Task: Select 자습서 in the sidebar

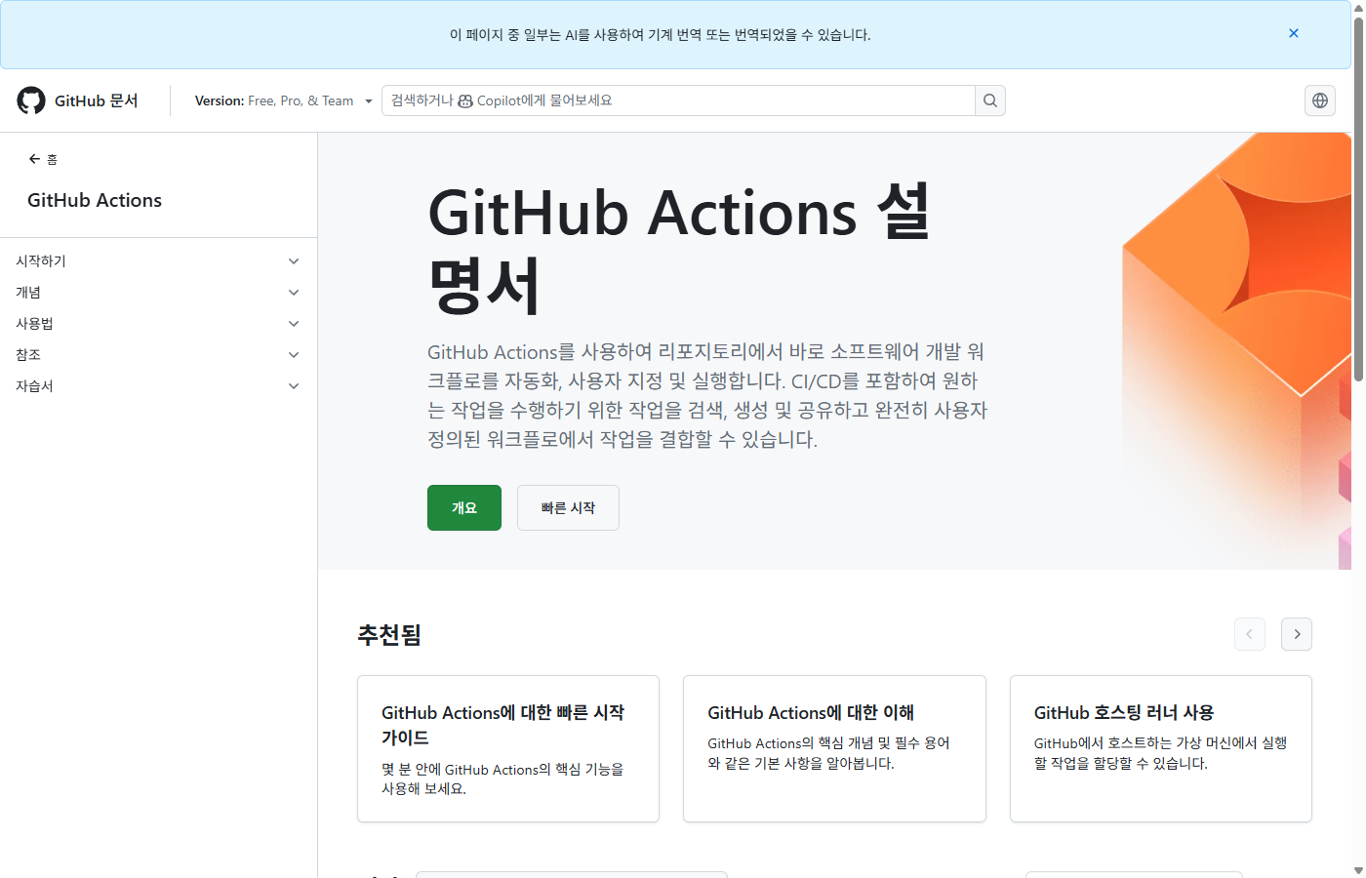Action: pos(34,385)
